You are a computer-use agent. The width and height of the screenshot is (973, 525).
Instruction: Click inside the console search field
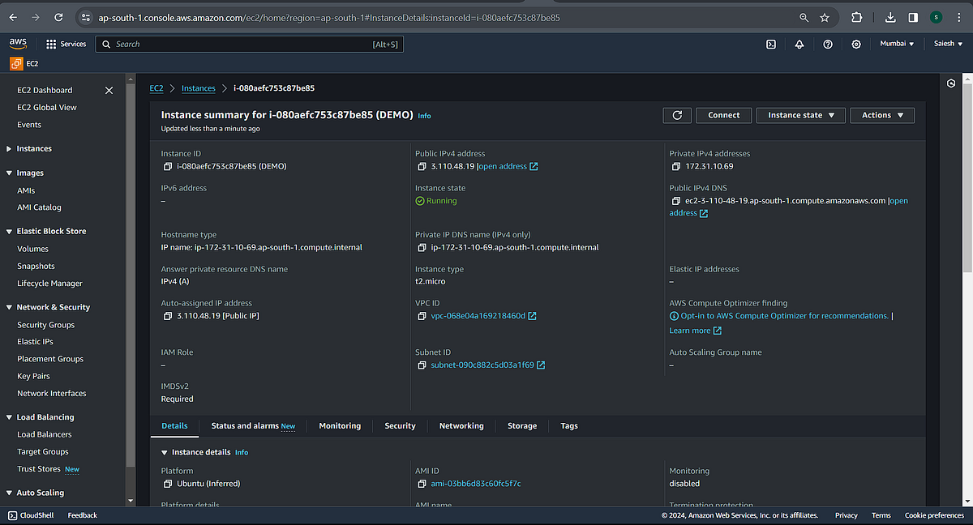[x=243, y=44]
